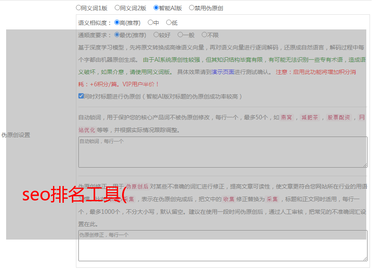372x269 pixels.
Task: Choose 禁用伪原创 to disable rewriting
Action: [192, 8]
